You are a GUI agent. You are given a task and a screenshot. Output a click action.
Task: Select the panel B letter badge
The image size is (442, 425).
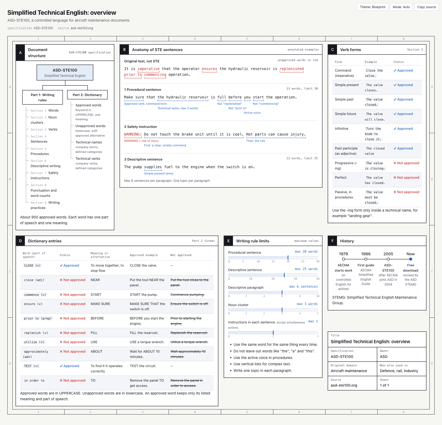[x=124, y=49]
